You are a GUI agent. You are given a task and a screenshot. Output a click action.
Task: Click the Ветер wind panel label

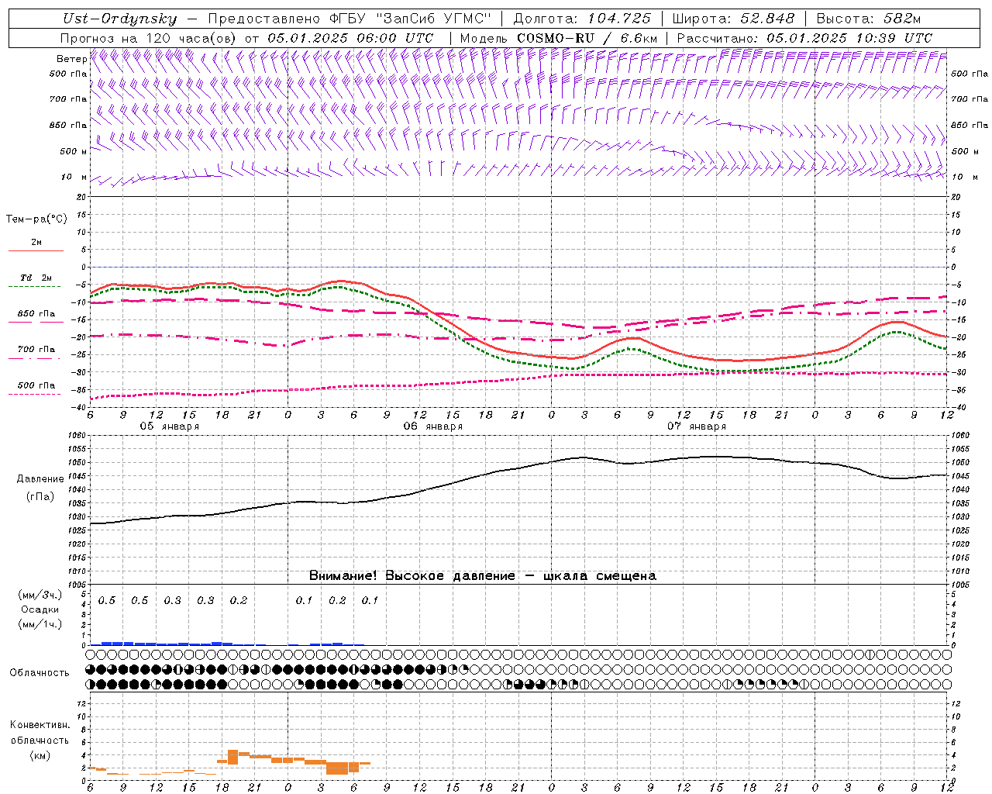[71, 59]
